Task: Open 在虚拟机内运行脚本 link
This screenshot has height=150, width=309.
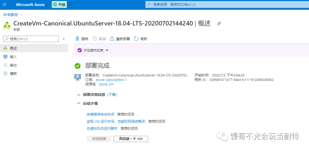Action: click(x=102, y=129)
